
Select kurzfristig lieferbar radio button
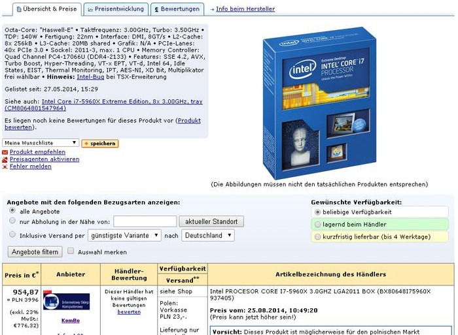317,237
